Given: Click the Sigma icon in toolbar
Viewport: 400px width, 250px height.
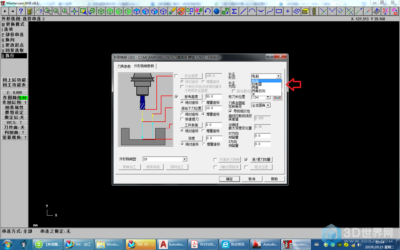Looking at the screenshot, I should click(234, 11).
